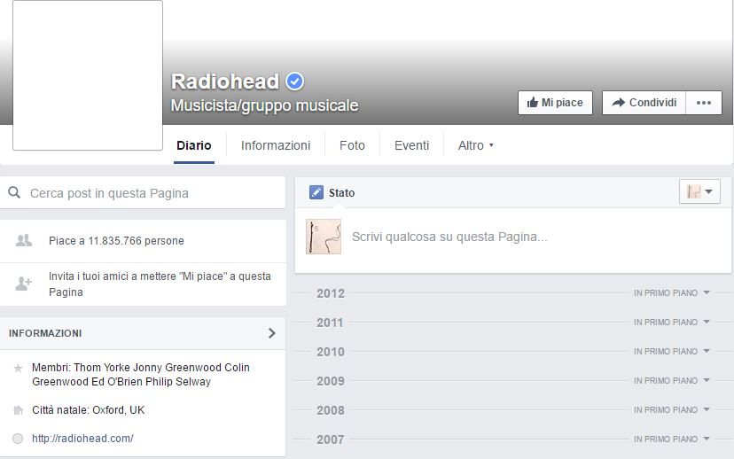The image size is (734, 459).
Task: Open the radiohead.com link
Action: coord(82,439)
